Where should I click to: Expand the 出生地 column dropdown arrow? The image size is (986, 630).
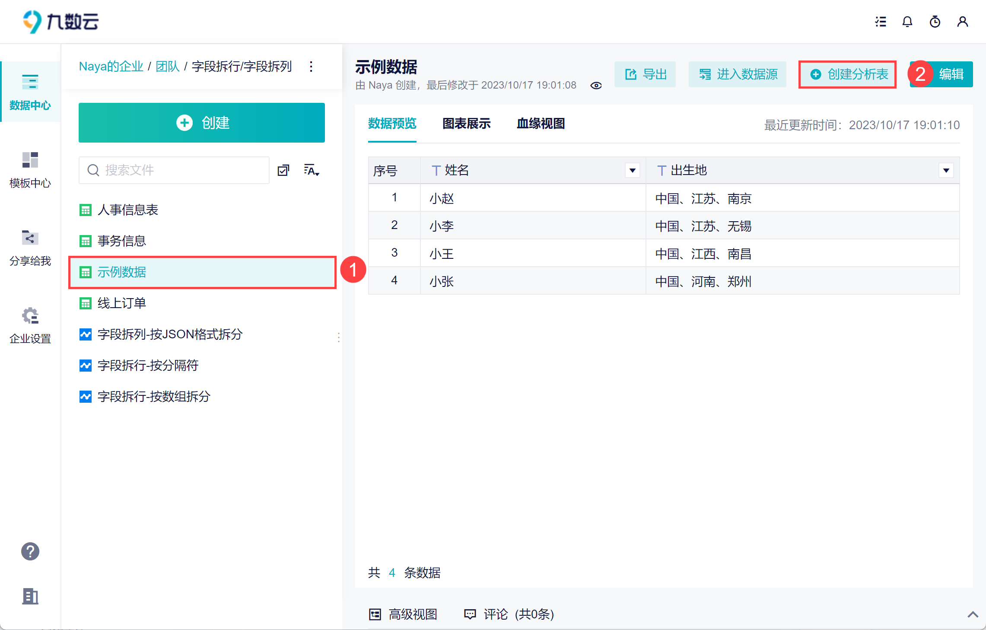pos(946,170)
